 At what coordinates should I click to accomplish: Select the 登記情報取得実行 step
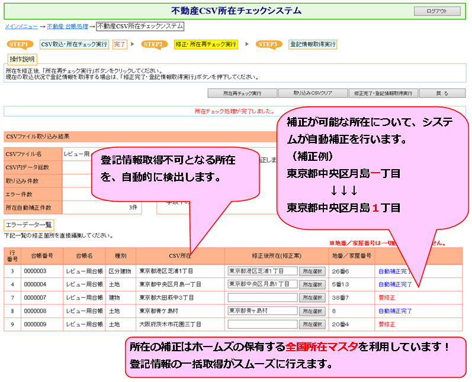pos(313,44)
